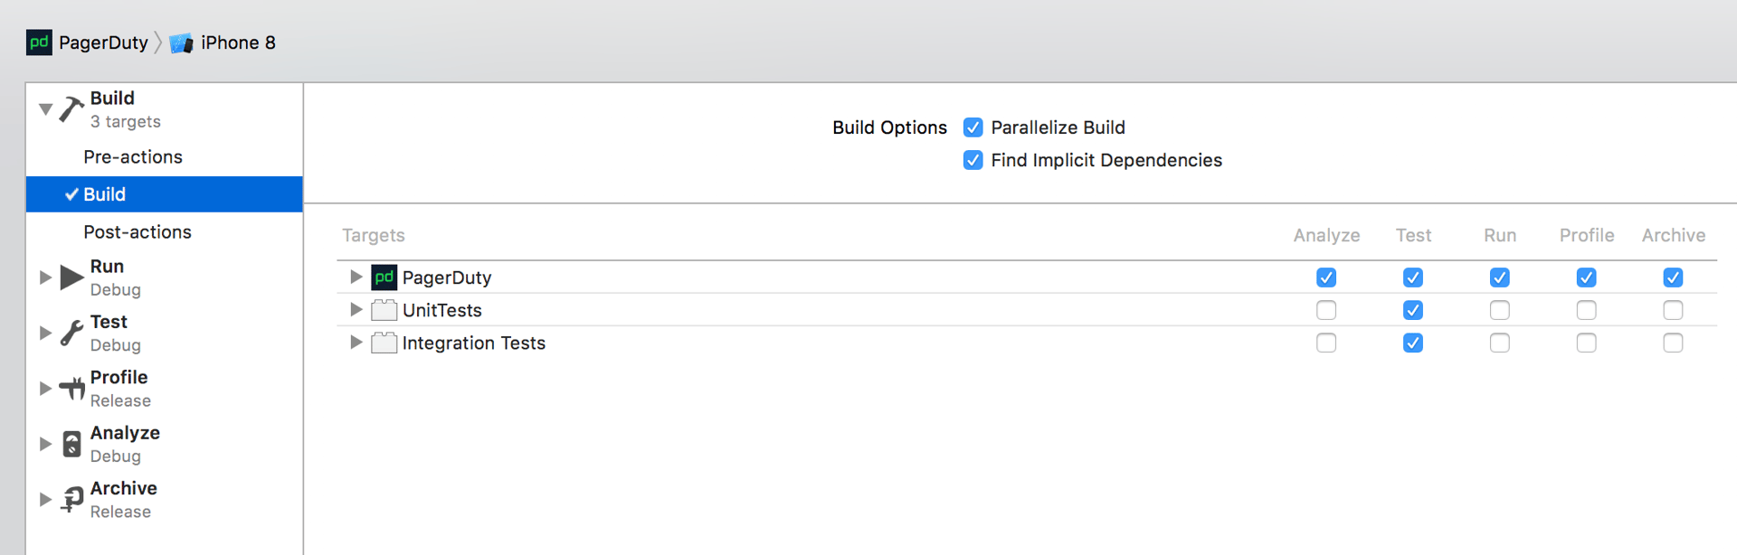The height and width of the screenshot is (555, 1737).
Task: Click the Profile instrument icon
Action: point(71,389)
